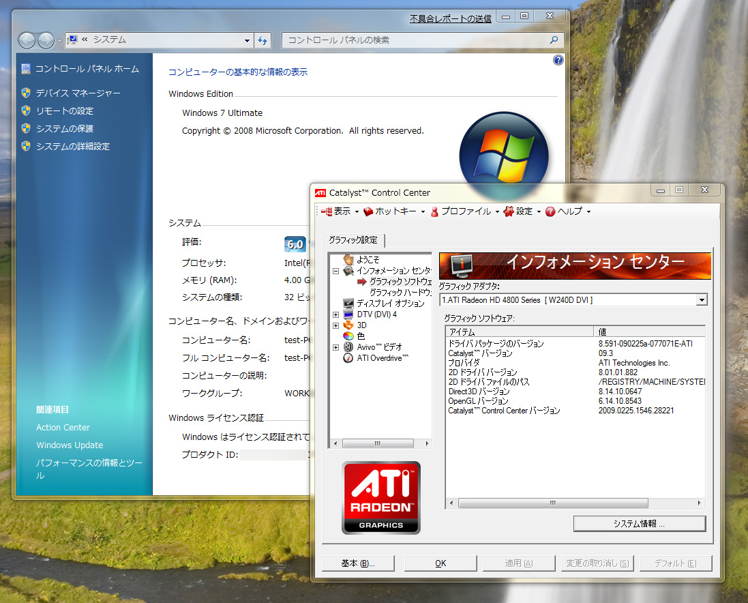The width and height of the screenshot is (748, 603).
Task: Open デバイス マネージャー link
Action: 78,93
